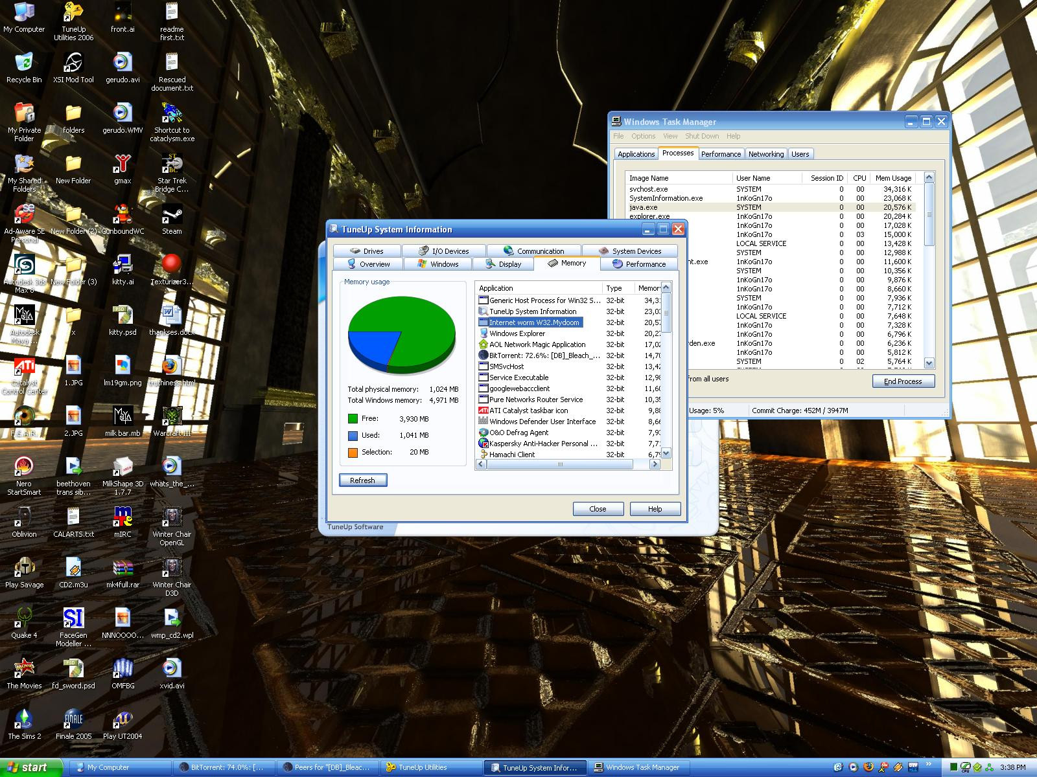Select the Finale 2005 desktop icon
The width and height of the screenshot is (1037, 777).
73,725
